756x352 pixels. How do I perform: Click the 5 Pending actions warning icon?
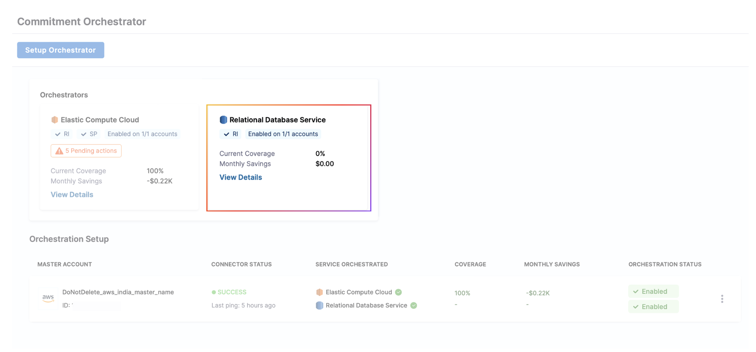pyautogui.click(x=59, y=151)
